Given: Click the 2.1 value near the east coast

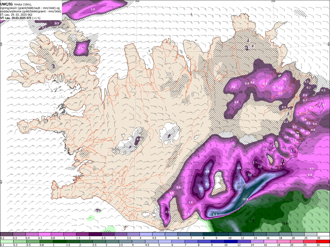Looking at the screenshot, I should tap(292, 151).
